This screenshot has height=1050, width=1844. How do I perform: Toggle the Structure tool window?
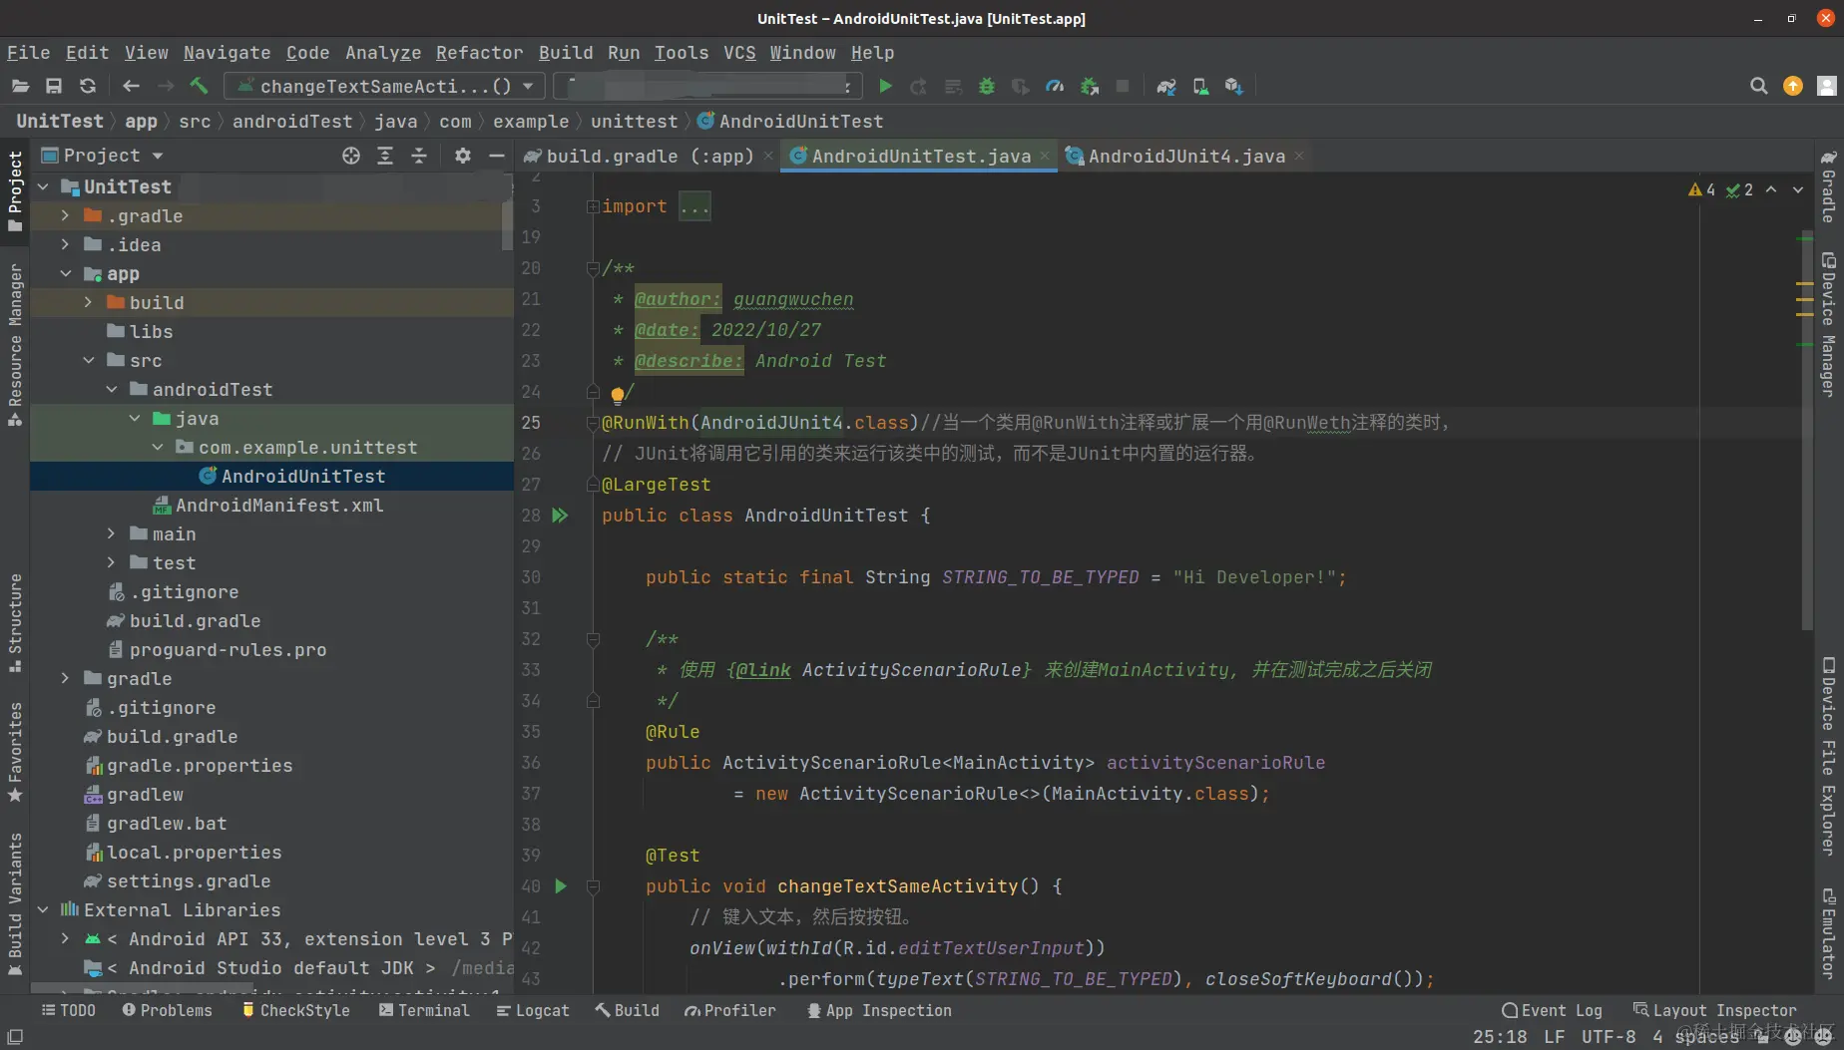[15, 621]
